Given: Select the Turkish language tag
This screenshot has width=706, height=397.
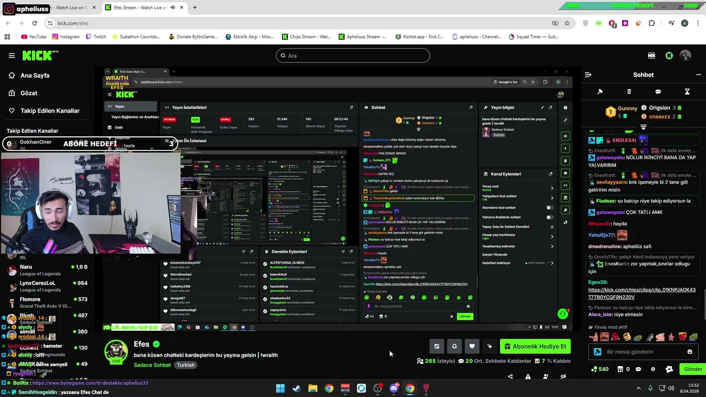Looking at the screenshot, I should pyautogui.click(x=185, y=365).
